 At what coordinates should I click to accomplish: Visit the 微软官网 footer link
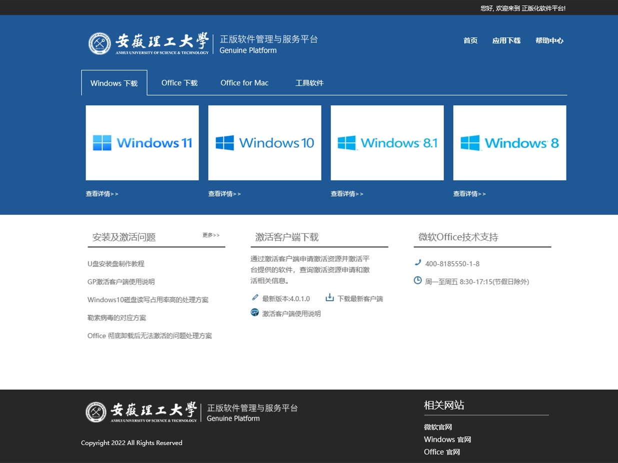point(438,427)
